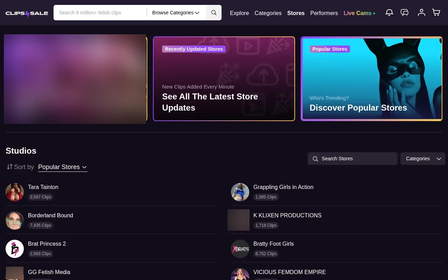
Task: Expand the Browse Categories dropdown
Action: tap(176, 13)
